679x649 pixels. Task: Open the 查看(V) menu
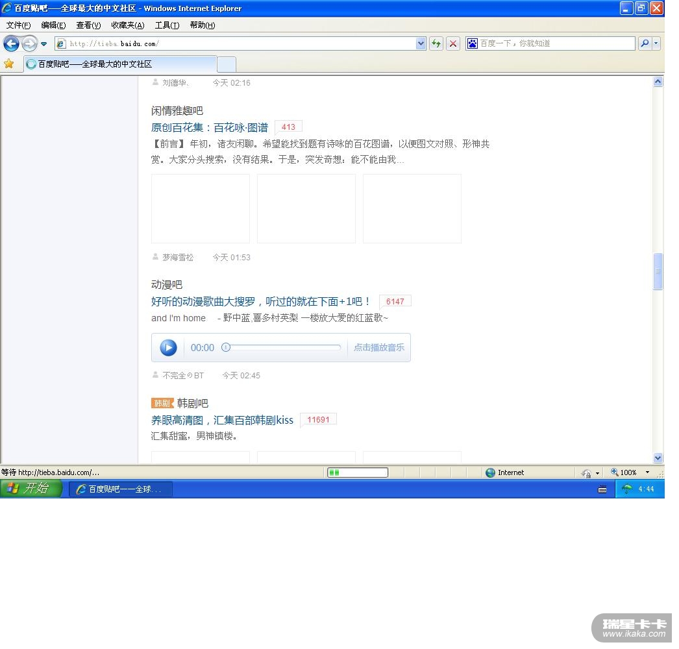[88, 25]
